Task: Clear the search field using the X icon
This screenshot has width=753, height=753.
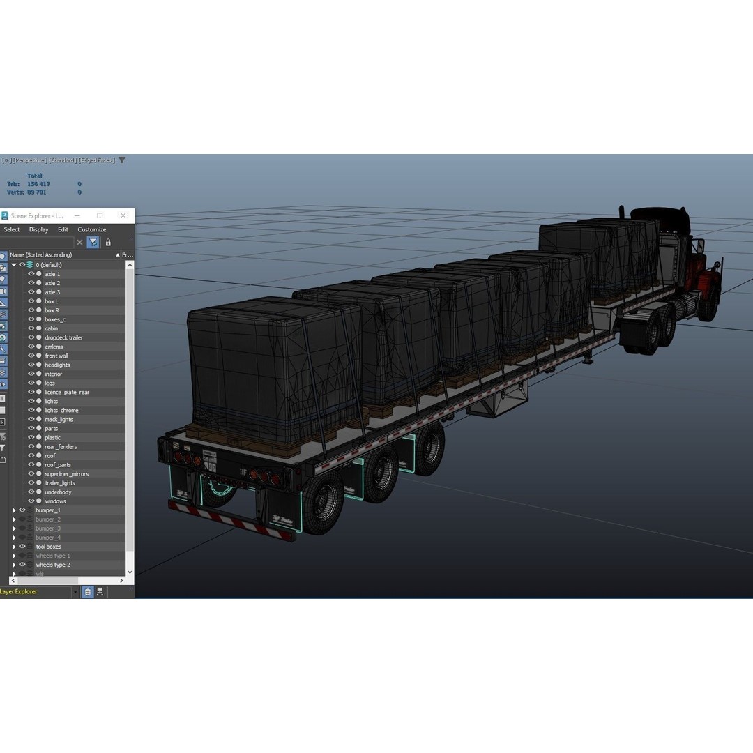Action: [79, 242]
